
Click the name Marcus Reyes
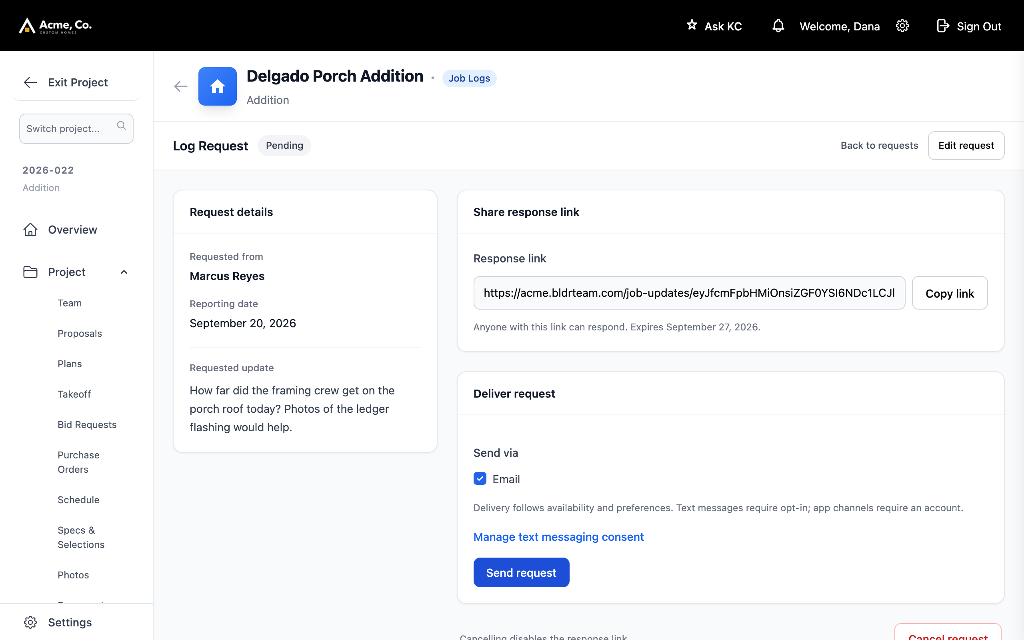click(x=227, y=276)
